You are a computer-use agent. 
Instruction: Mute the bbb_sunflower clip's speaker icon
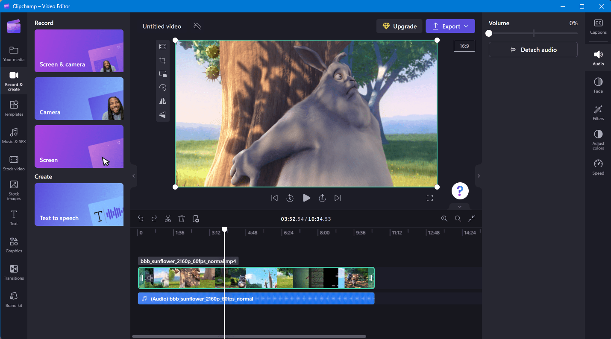(150, 278)
